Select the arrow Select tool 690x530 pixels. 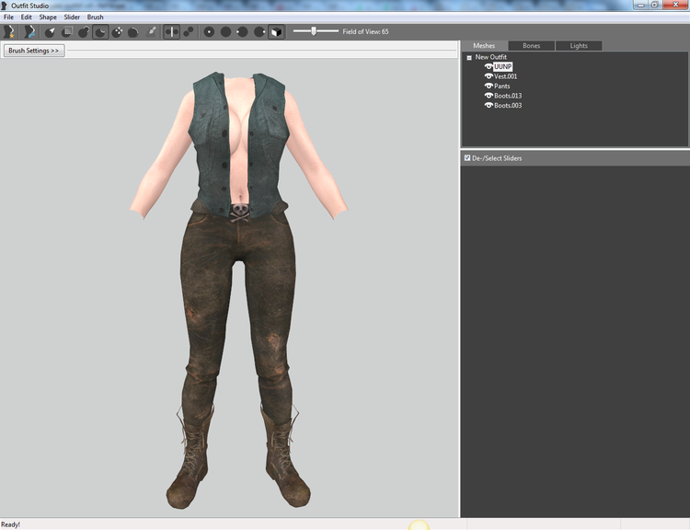pyautogui.click(x=51, y=31)
